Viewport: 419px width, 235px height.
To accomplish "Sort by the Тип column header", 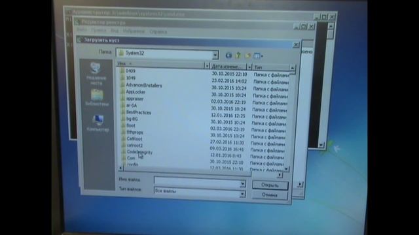I will [x=270, y=67].
